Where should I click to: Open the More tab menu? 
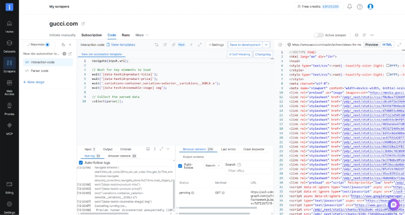tap(142, 35)
